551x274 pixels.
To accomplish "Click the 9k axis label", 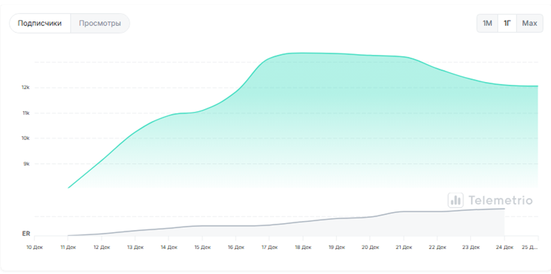I will (25, 164).
